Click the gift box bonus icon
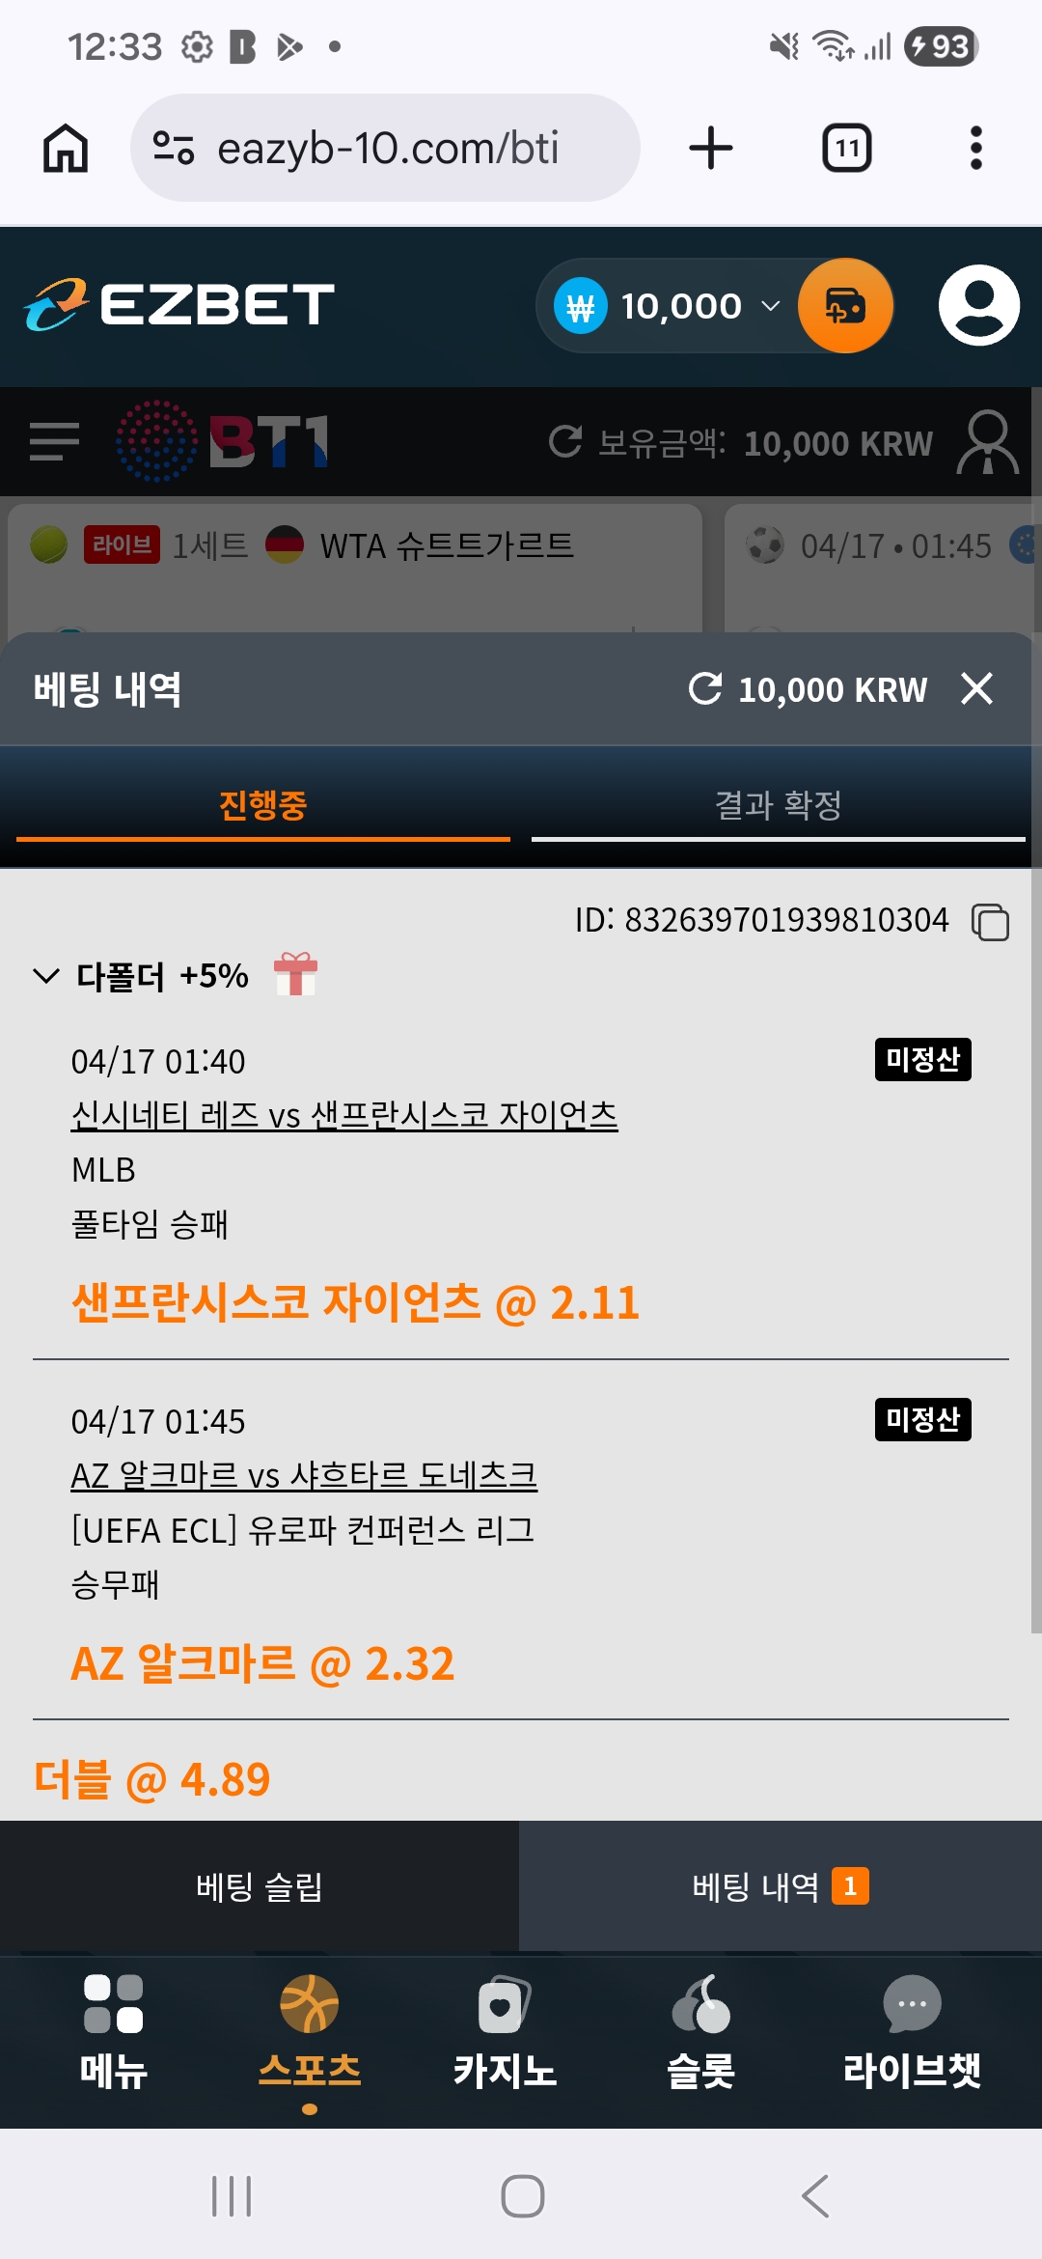1042x2259 pixels. [x=295, y=973]
